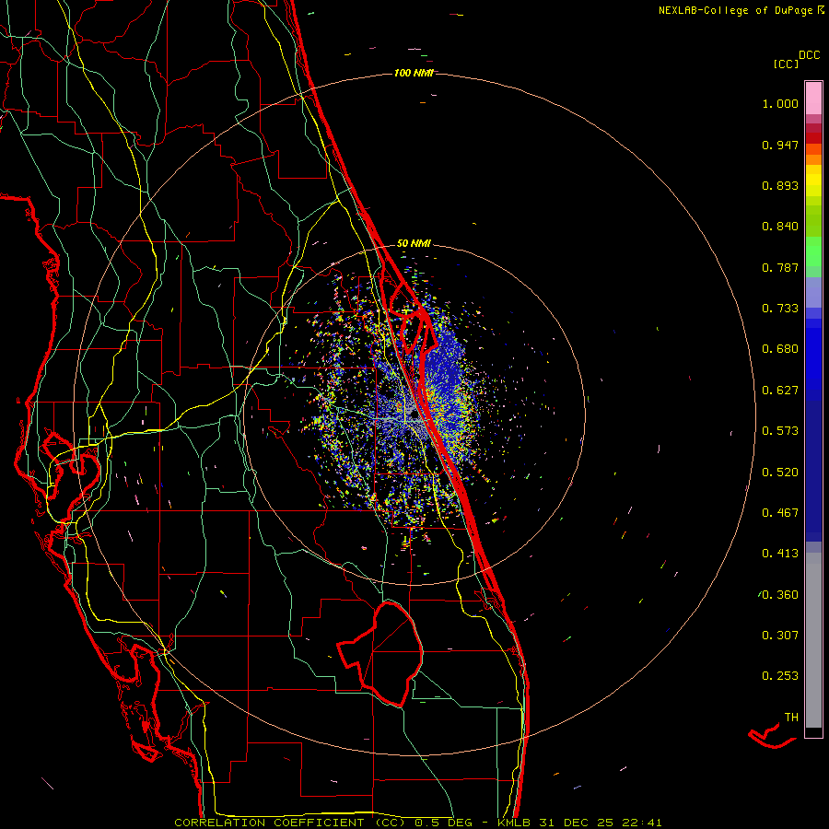The image size is (829, 829).
Task: Click the 0.840 scale label
Action: coord(780,227)
